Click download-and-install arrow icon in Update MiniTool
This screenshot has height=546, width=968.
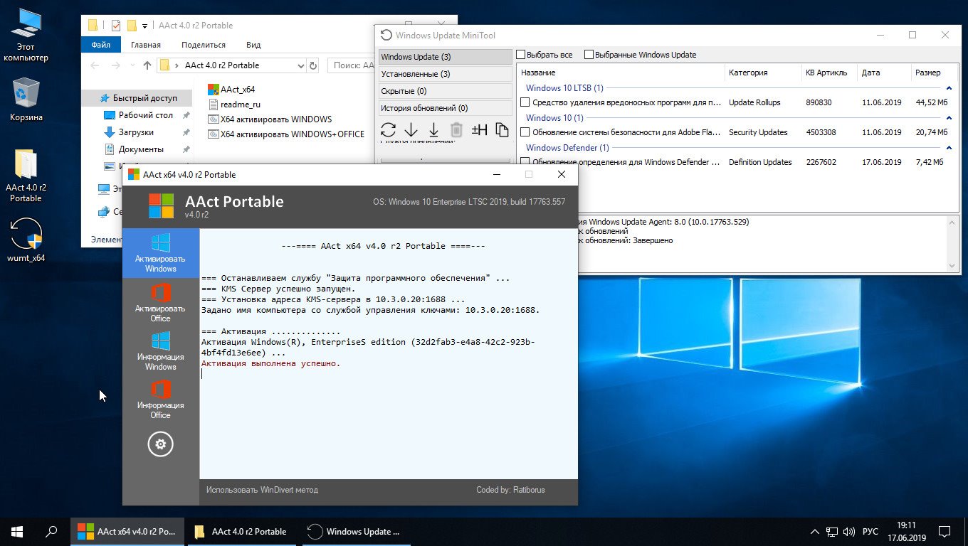click(433, 129)
